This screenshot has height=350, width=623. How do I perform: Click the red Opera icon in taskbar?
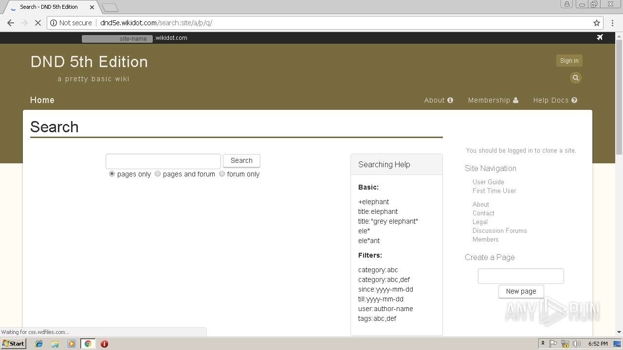104,344
